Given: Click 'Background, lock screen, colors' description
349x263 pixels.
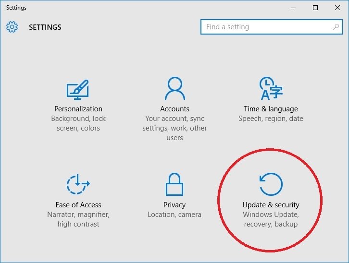Looking at the screenshot, I should pyautogui.click(x=78, y=123).
